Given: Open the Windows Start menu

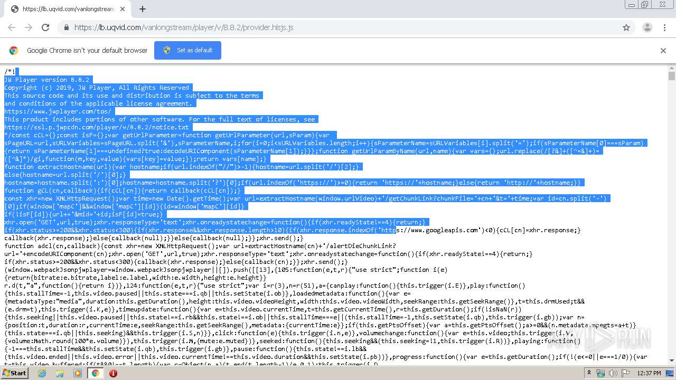Looking at the screenshot, I should coord(14,373).
